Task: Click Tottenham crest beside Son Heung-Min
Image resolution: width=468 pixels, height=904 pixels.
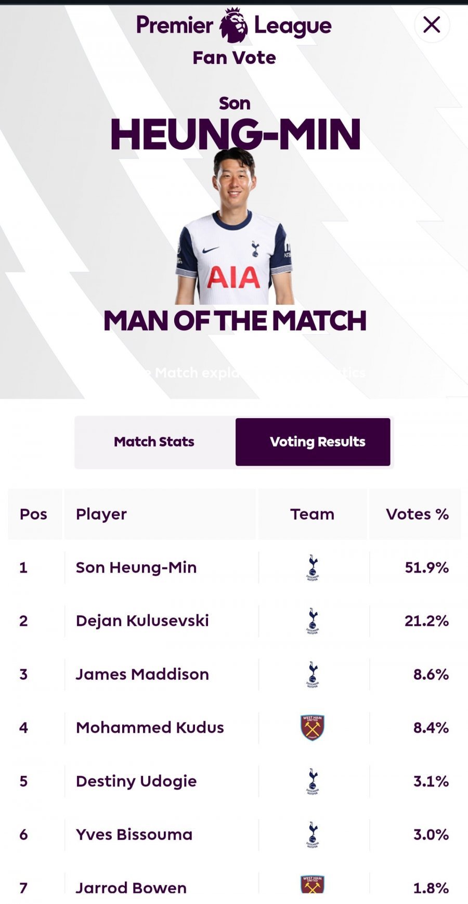Action: coord(313,567)
